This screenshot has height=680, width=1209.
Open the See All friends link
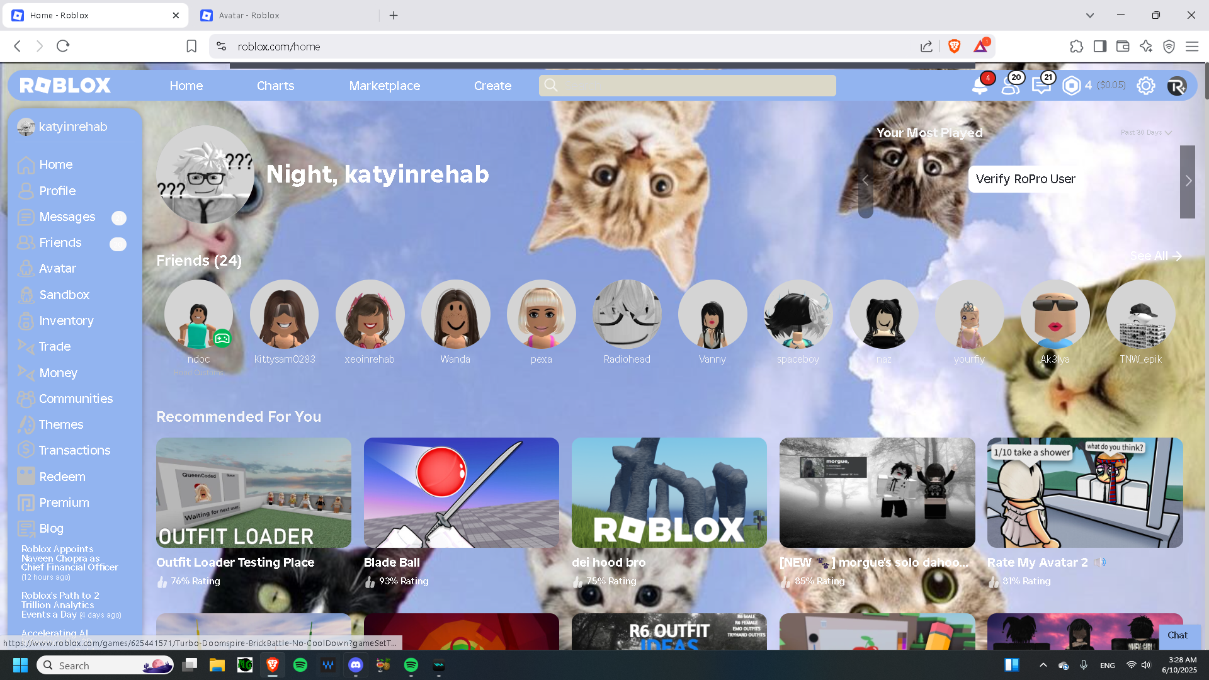[x=1155, y=256]
